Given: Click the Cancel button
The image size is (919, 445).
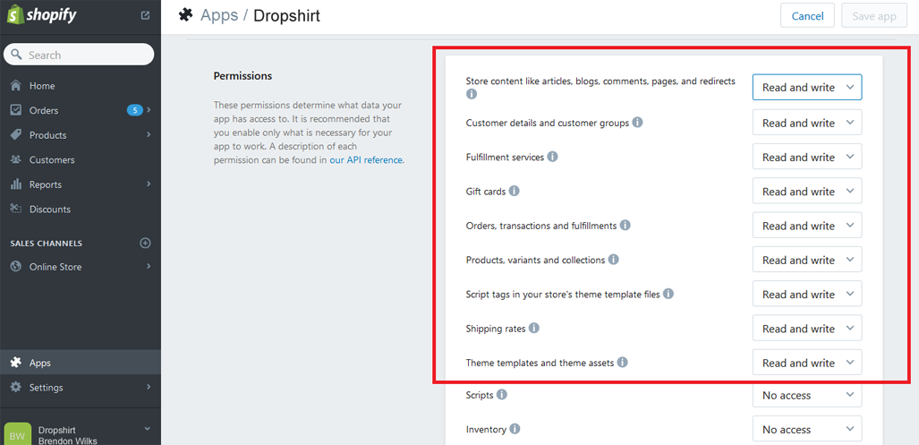Looking at the screenshot, I should [x=808, y=16].
